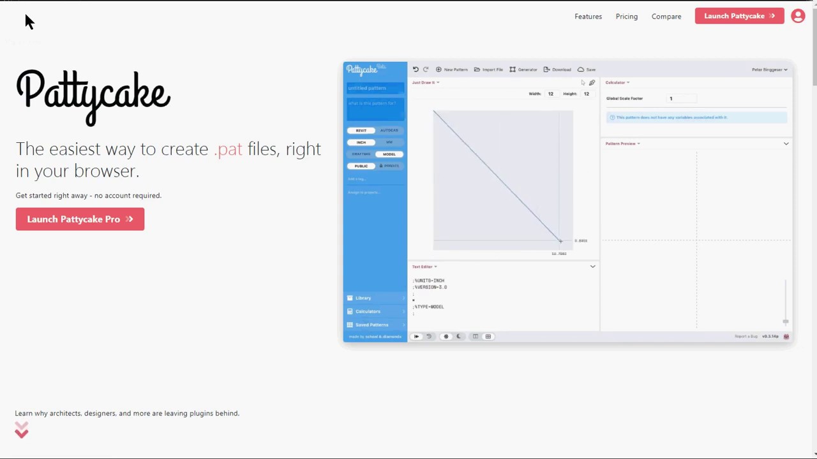Click the what is this pattern for field
Image resolution: width=817 pixels, height=459 pixels.
coord(375,109)
